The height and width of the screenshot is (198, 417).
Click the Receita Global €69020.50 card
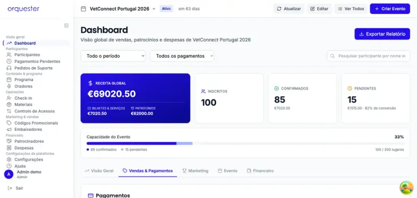(x=136, y=98)
